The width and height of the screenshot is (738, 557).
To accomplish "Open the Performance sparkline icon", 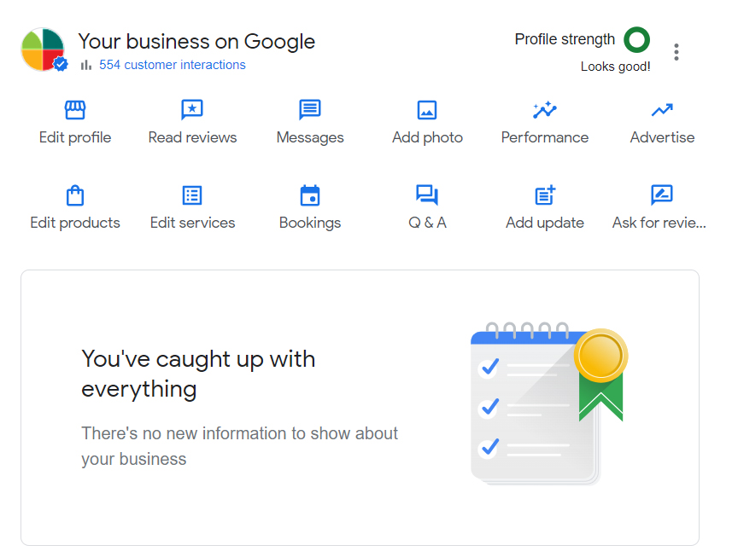I will tap(544, 110).
